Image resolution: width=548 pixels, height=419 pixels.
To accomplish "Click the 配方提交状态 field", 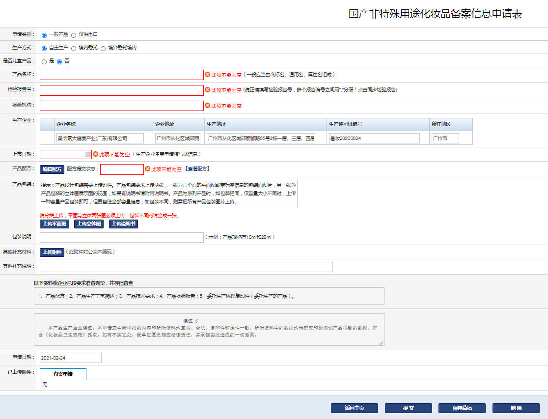I will [x=122, y=169].
